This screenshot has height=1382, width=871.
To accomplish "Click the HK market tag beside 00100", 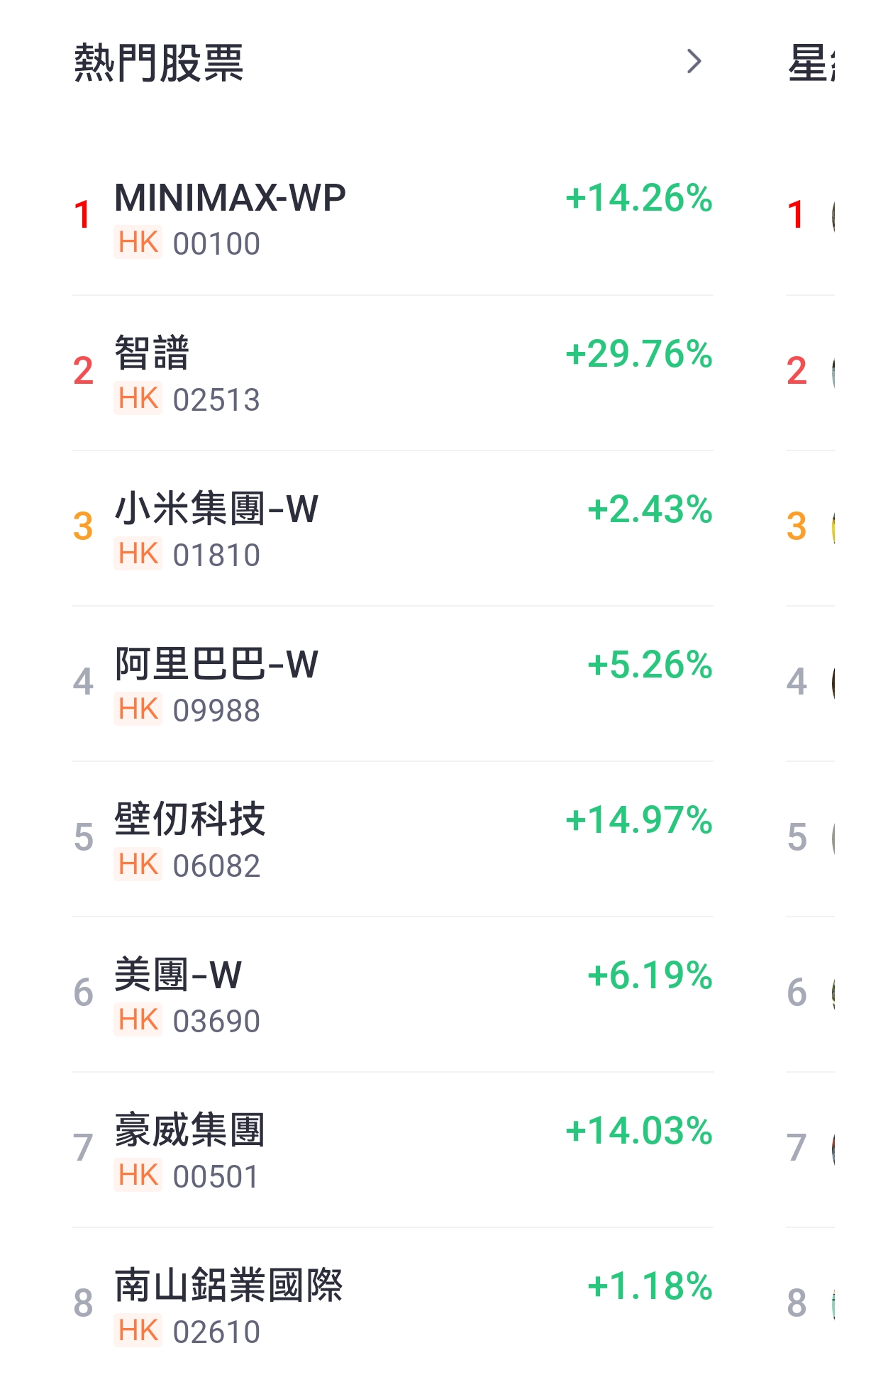I will [138, 243].
